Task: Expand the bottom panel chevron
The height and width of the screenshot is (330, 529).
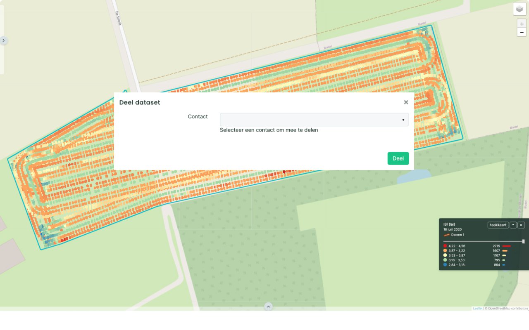Action: coord(268,306)
